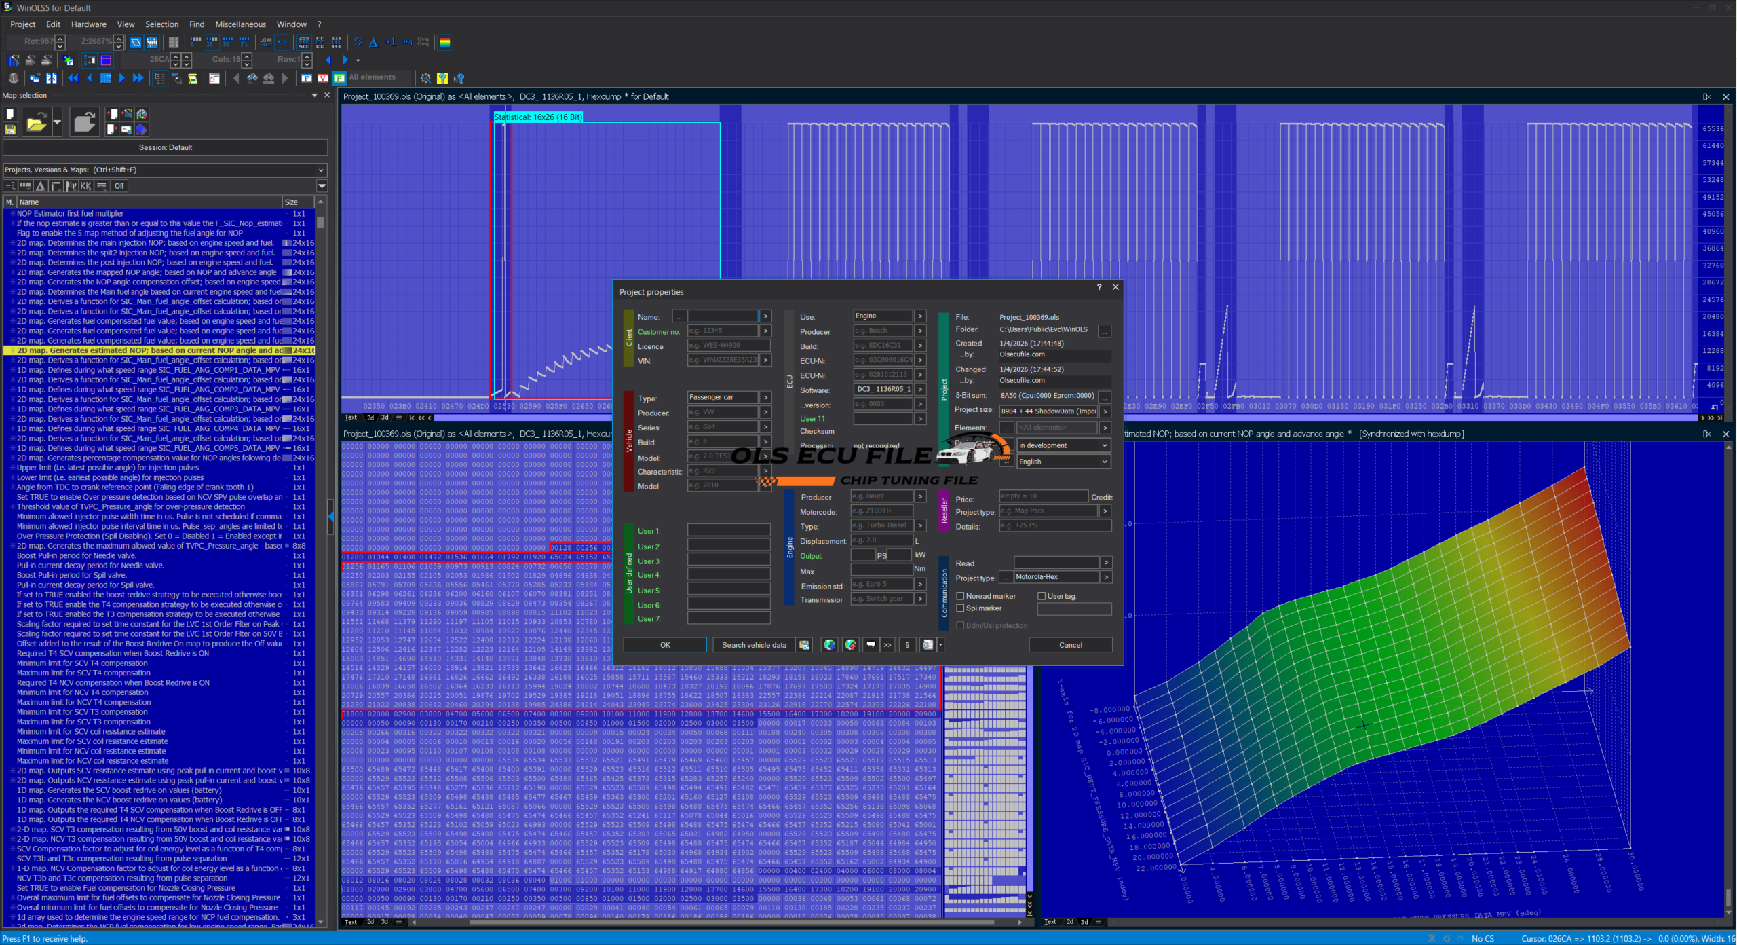
Task: Click the wrench gear configuration toolbar icon
Action: point(425,78)
